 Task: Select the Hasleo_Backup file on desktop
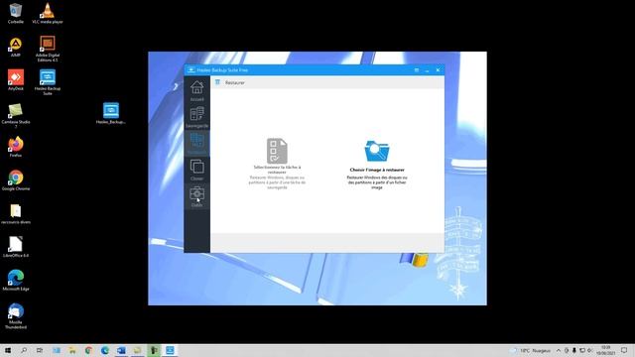pyautogui.click(x=110, y=113)
